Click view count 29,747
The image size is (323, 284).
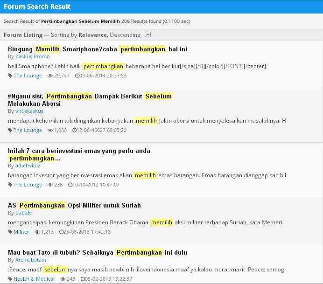[x=62, y=76]
